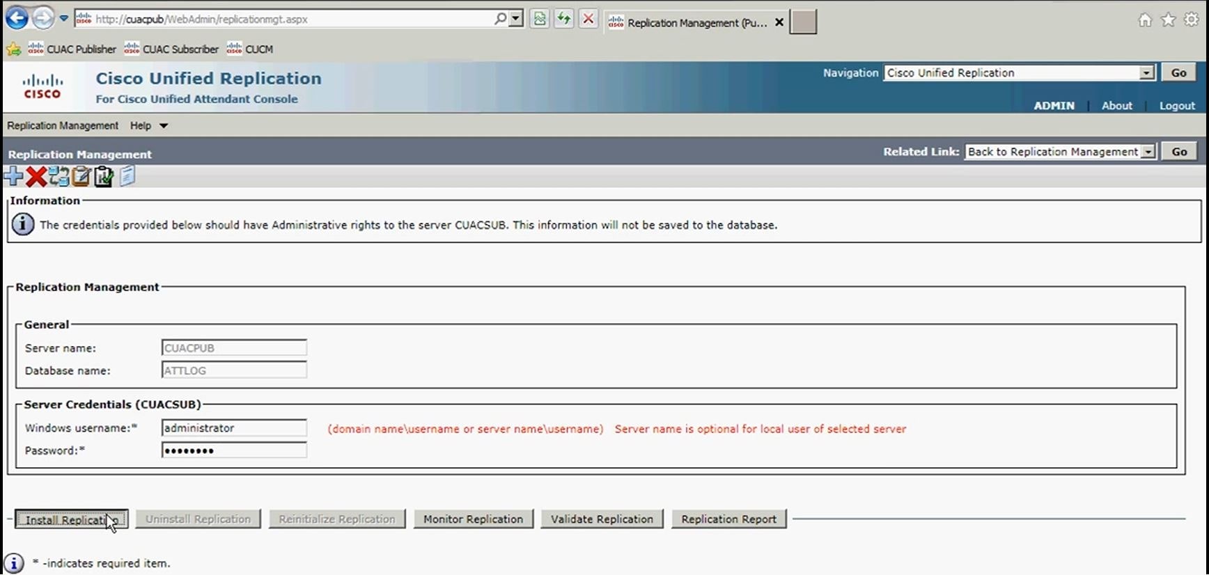Click the ADMIN user label
Screen dimensions: 1209x575
1054,106
